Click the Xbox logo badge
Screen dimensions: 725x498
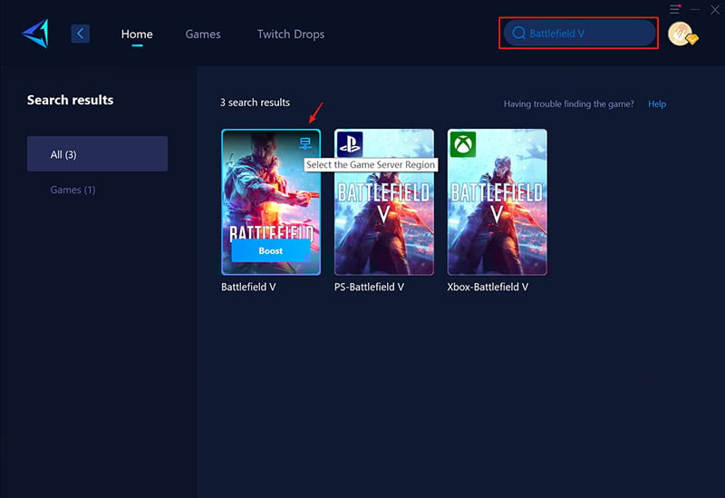click(x=463, y=144)
